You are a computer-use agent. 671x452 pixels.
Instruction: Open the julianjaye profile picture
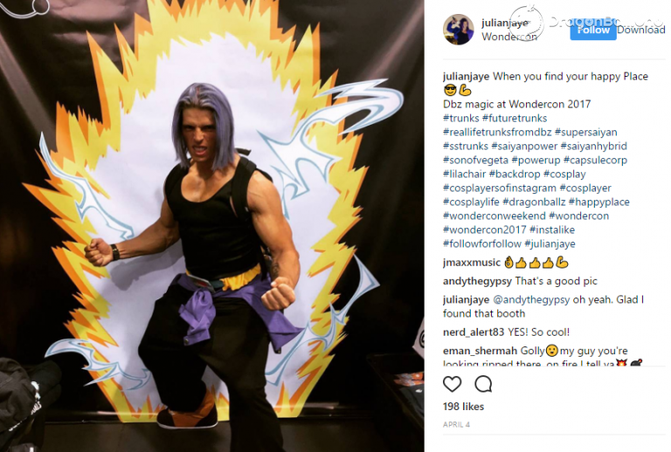pos(459,29)
